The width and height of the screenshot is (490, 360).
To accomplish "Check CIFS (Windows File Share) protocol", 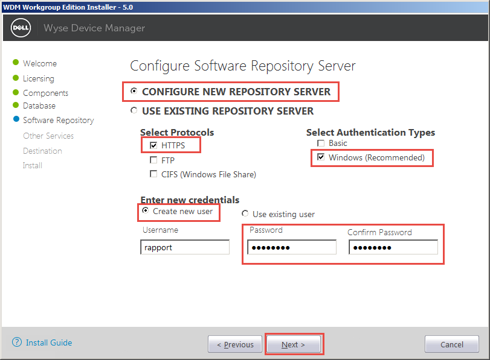I will point(153,174).
